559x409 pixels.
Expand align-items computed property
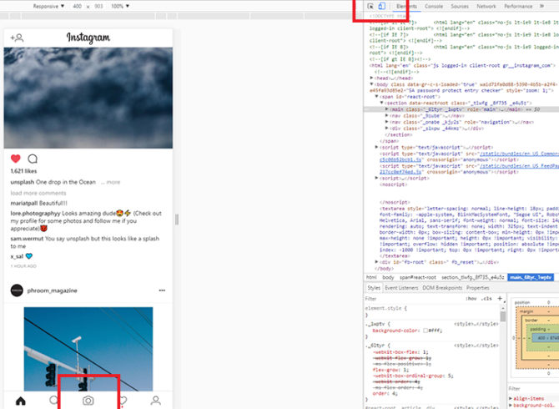[x=511, y=398]
